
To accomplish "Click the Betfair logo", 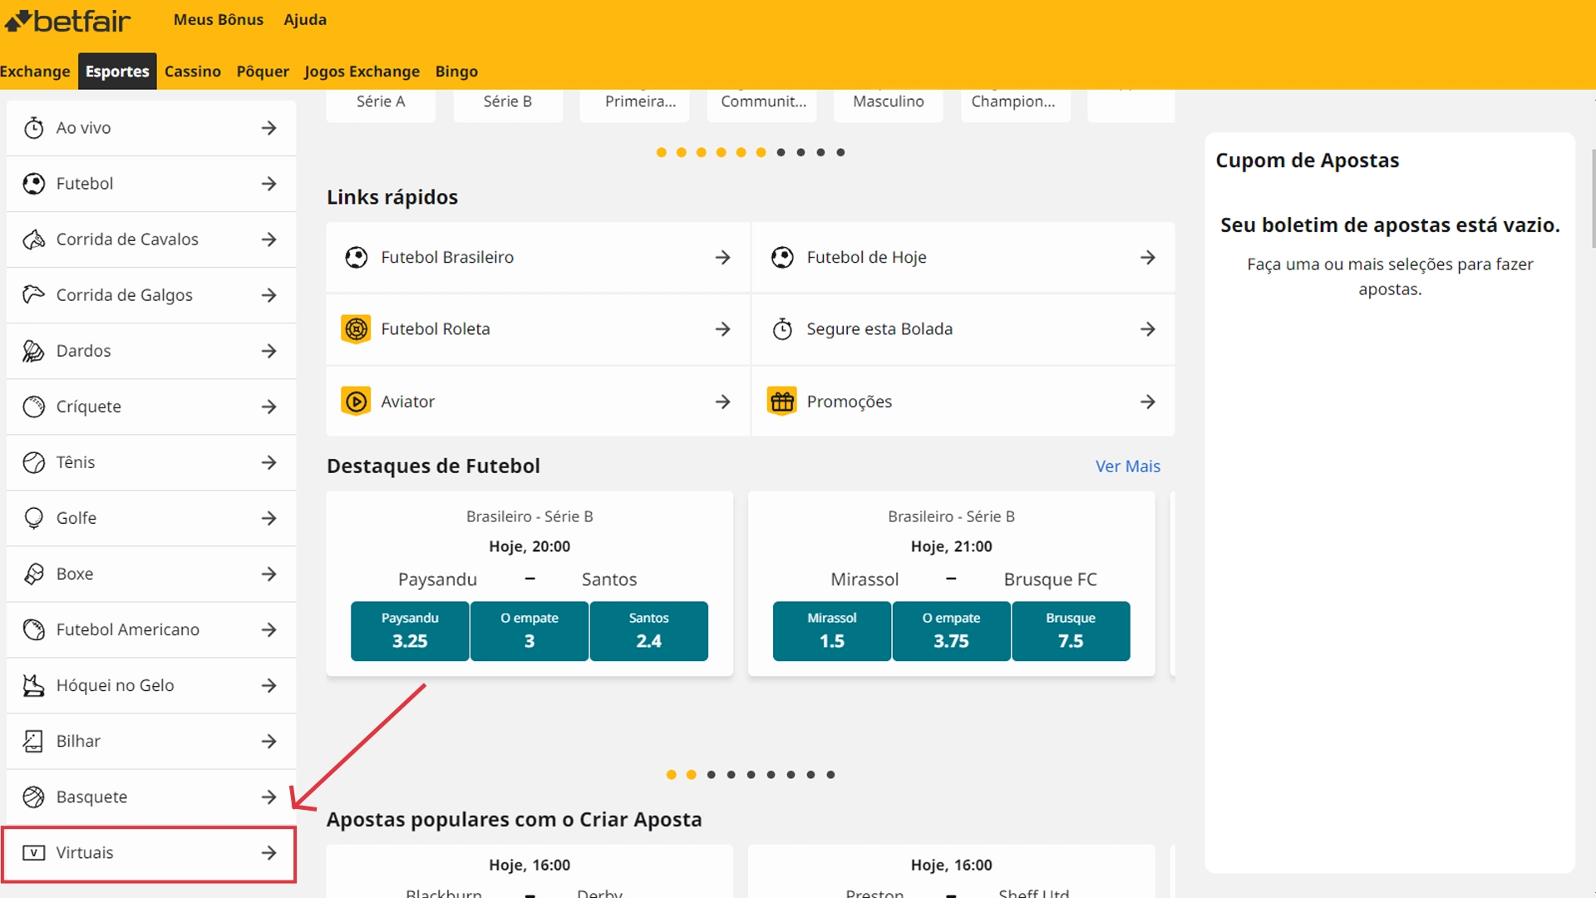I will pos(68,20).
